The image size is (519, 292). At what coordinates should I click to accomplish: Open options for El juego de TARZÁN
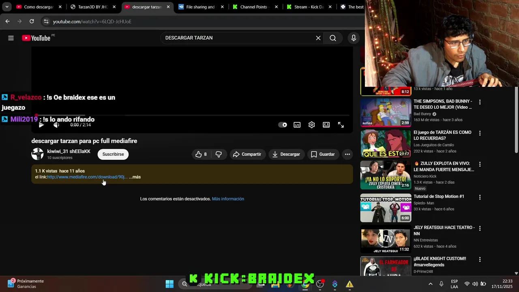coord(480,133)
